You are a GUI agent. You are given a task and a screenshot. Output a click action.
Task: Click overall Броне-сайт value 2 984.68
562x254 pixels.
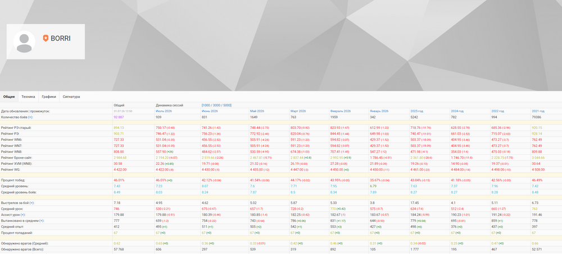120,158
